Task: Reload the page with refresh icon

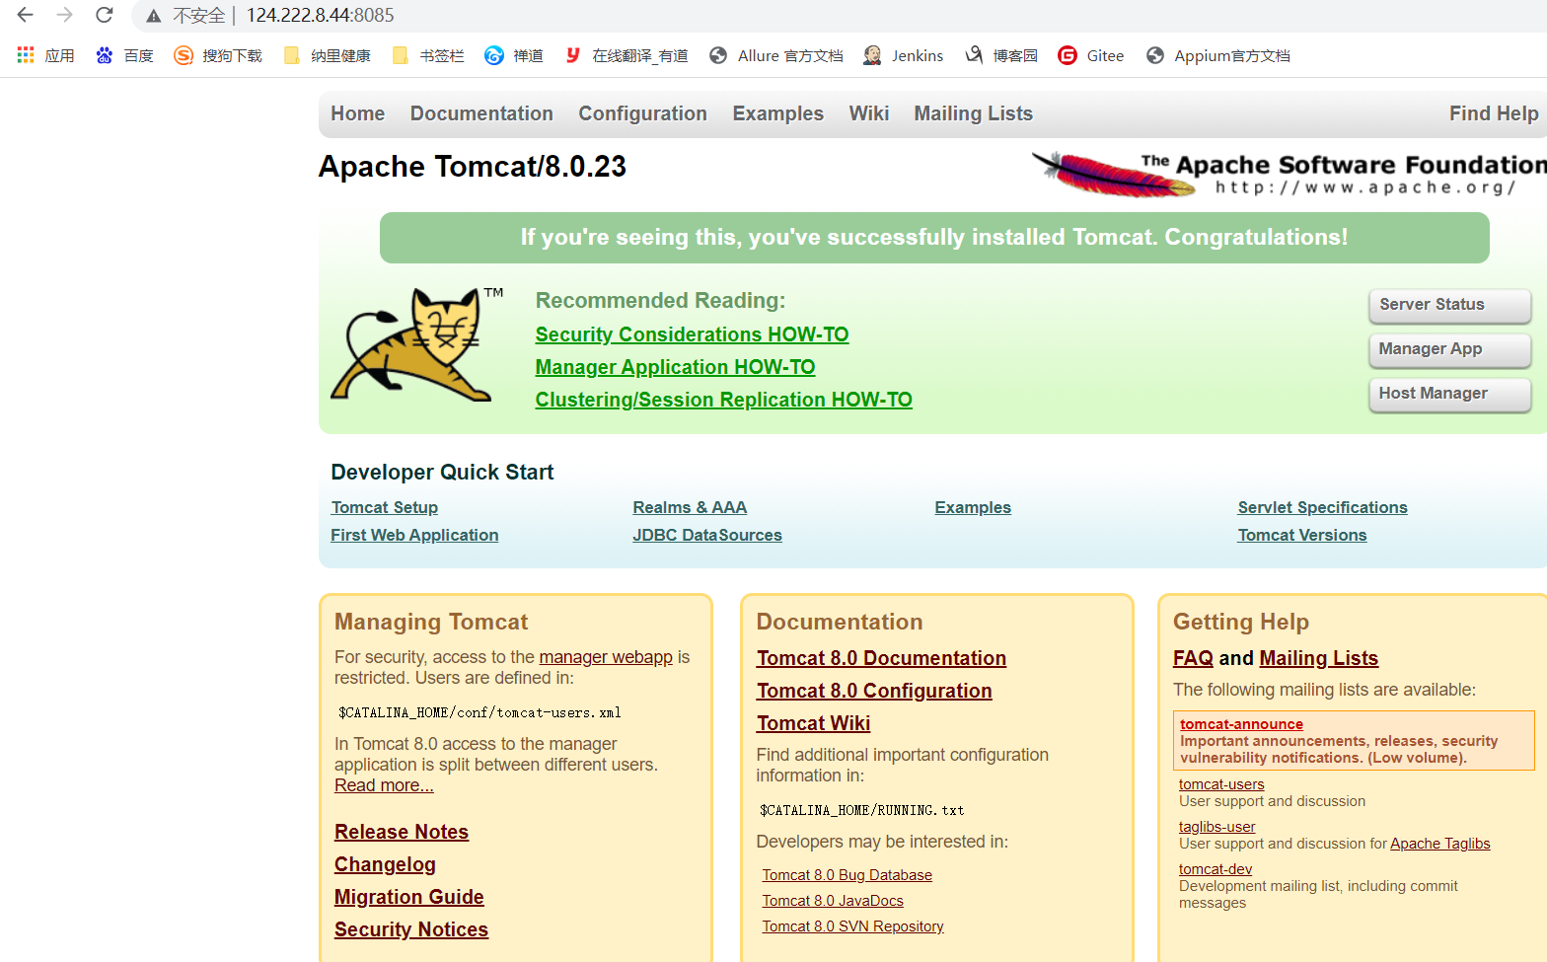Action: pyautogui.click(x=105, y=15)
